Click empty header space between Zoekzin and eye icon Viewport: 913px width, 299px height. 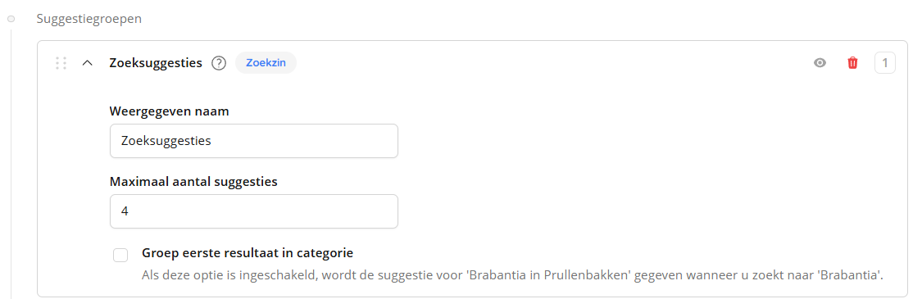click(x=553, y=63)
